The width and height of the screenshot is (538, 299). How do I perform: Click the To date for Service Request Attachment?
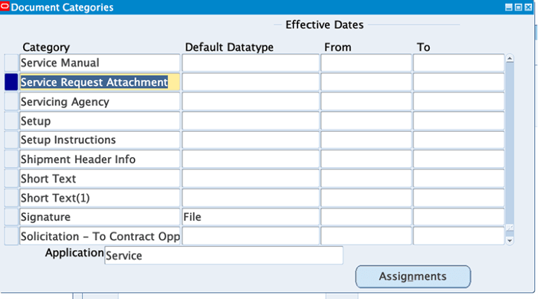[x=459, y=82]
